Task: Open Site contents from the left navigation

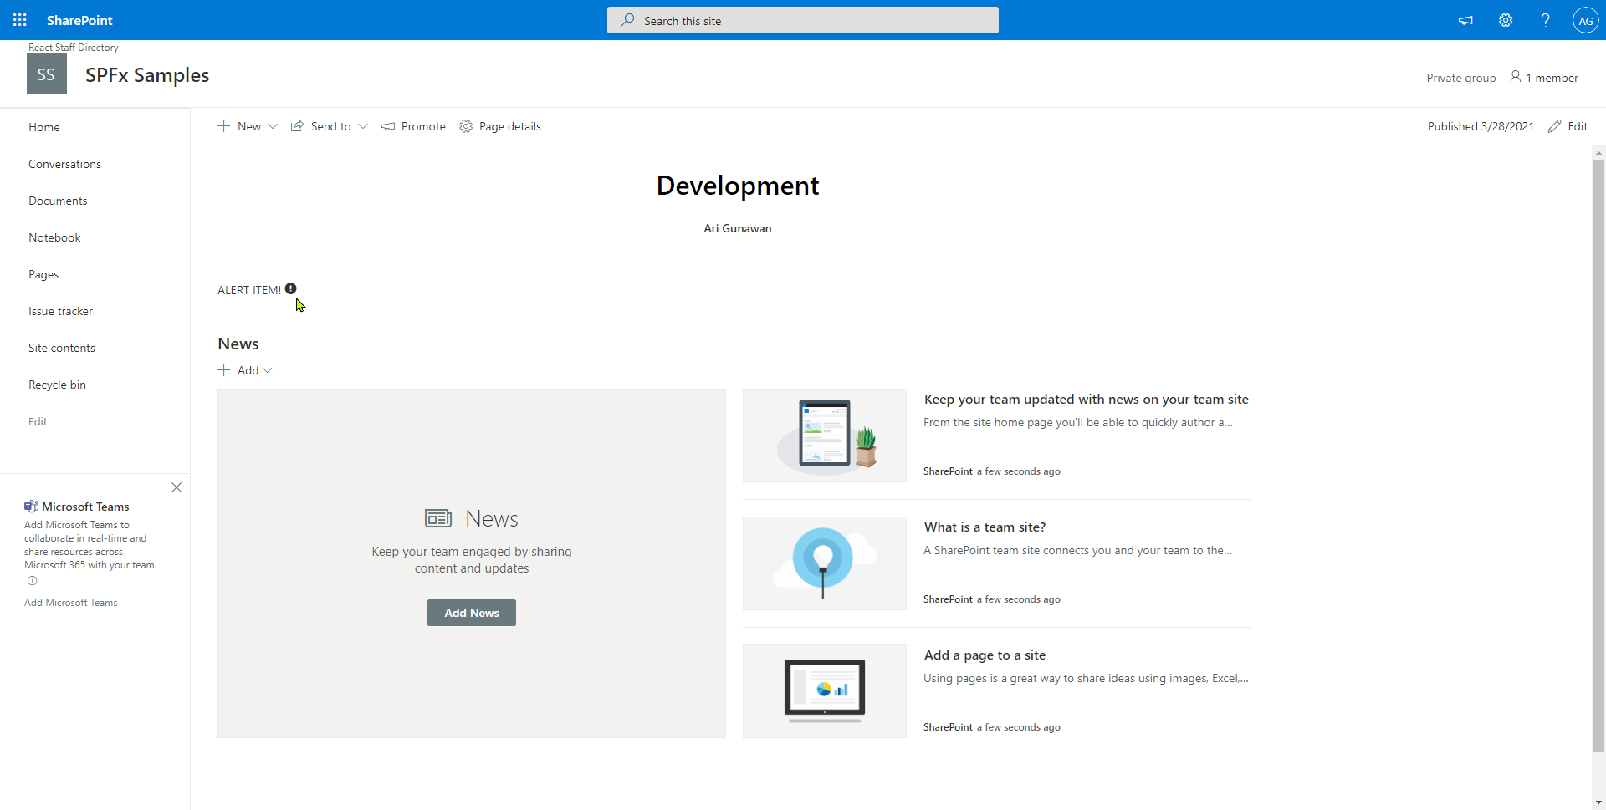Action: pos(61,347)
